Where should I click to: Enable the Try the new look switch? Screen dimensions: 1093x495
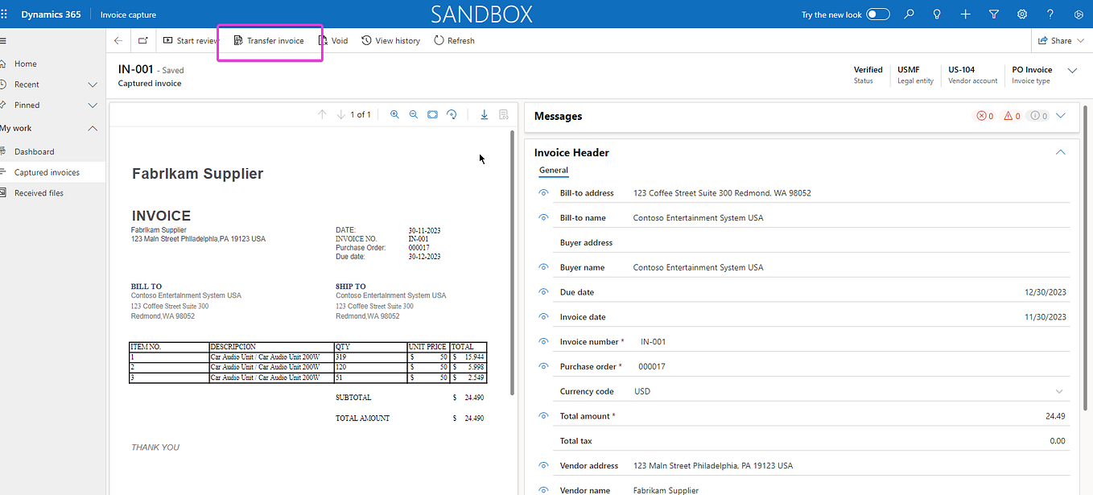pyautogui.click(x=878, y=14)
